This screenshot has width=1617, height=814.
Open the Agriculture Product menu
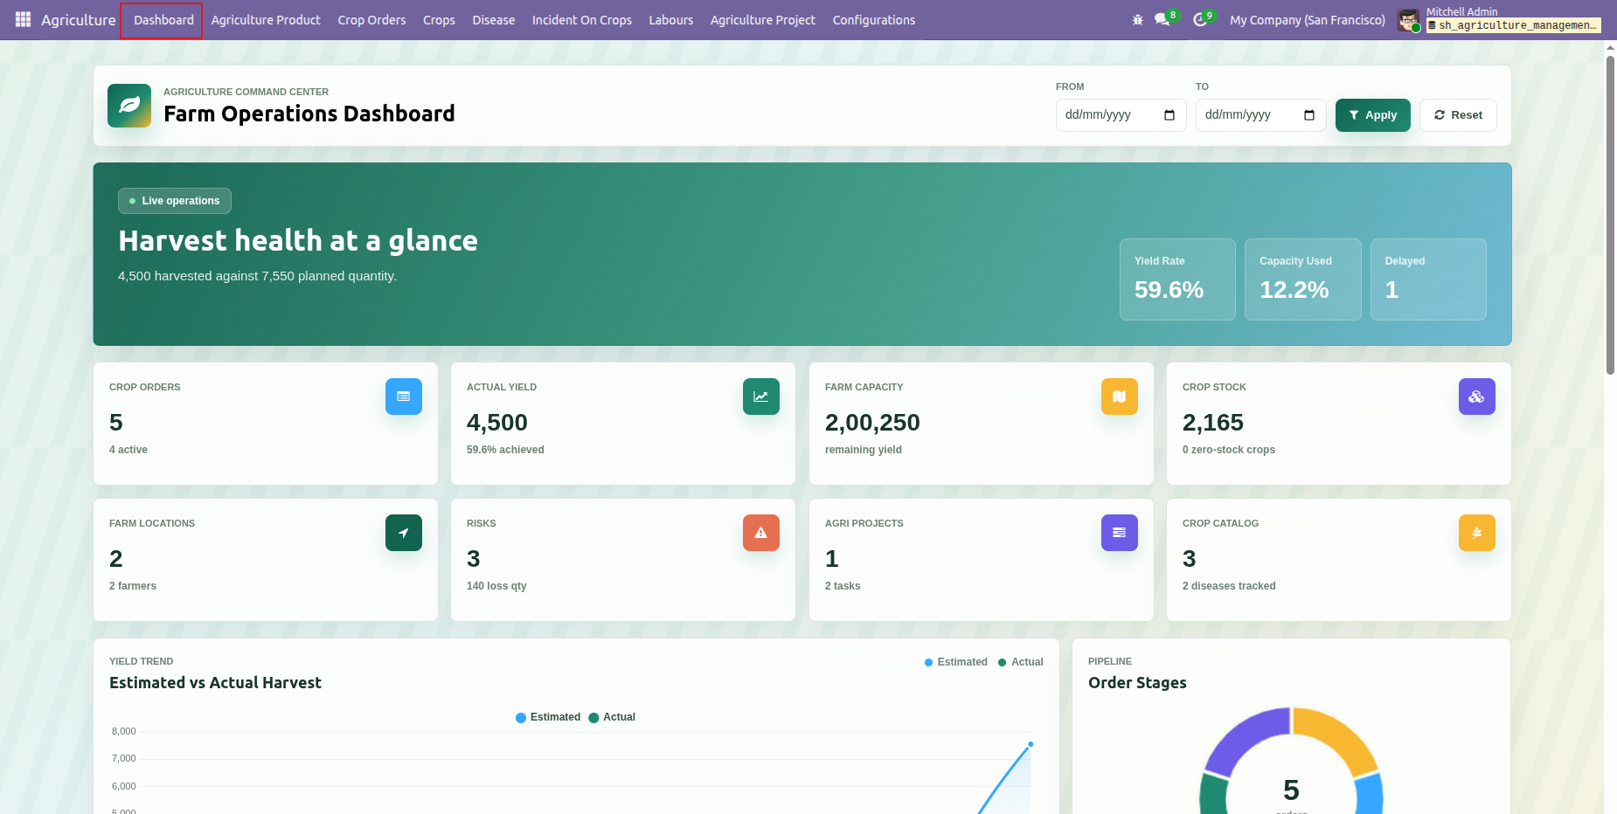(x=266, y=20)
